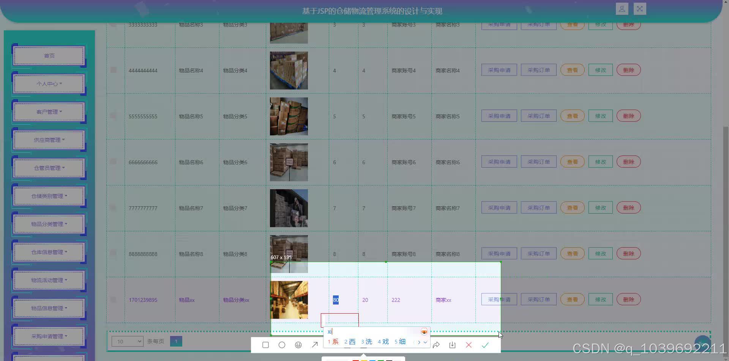Open 物品信息管理 in the sidebar
Screen dimensions: 729x361
(49, 308)
